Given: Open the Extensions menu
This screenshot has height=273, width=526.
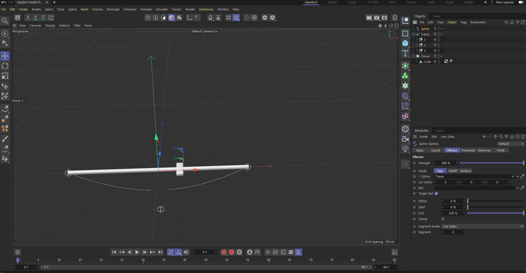Looking at the screenshot, I should 206,9.
